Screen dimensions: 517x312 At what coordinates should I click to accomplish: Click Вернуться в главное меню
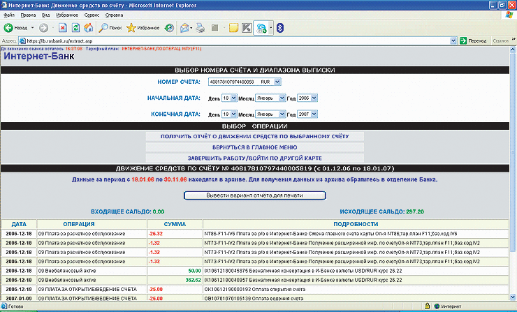255,147
